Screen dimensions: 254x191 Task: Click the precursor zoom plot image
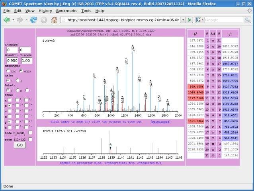click(111, 143)
